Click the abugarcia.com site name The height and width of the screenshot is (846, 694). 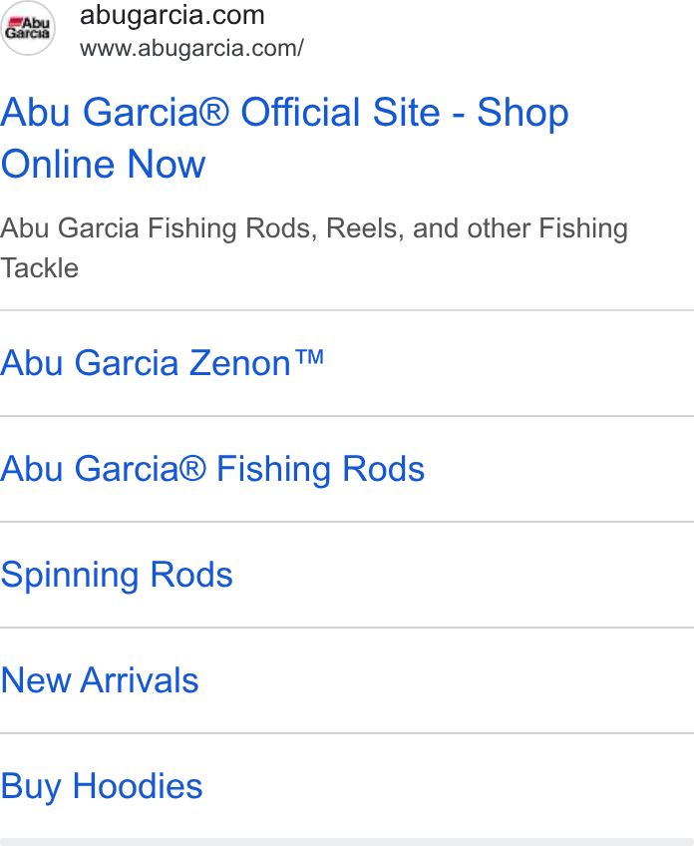[x=173, y=15]
